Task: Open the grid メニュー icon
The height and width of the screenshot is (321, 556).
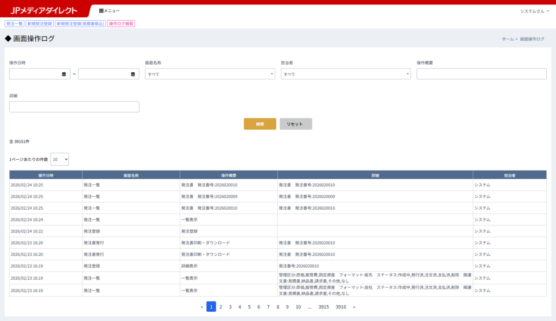Action: tap(102, 11)
